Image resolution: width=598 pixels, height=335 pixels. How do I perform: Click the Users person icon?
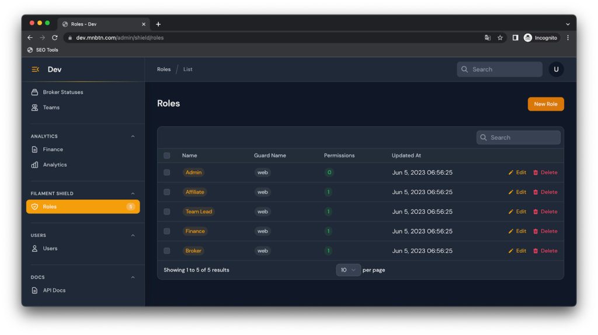click(x=35, y=248)
